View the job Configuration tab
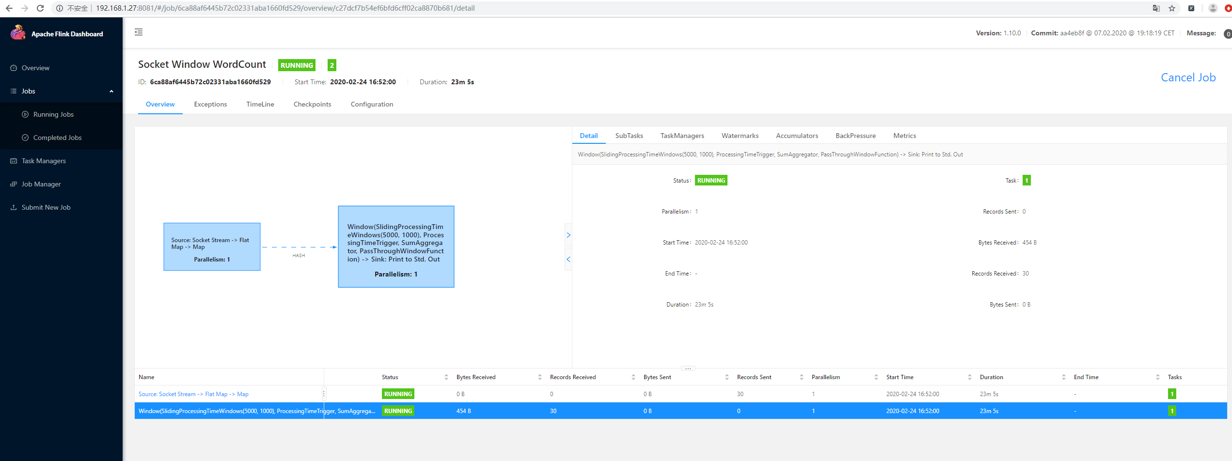Image resolution: width=1232 pixels, height=461 pixels. click(372, 104)
